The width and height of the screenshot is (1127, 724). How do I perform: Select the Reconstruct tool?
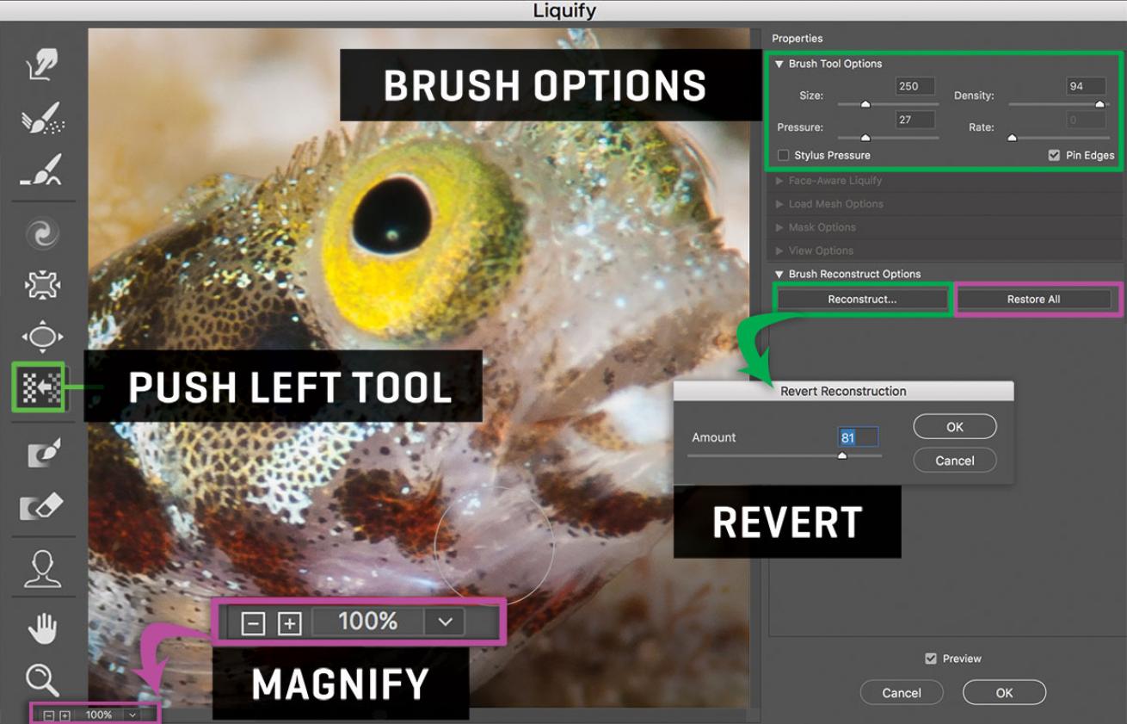[x=42, y=118]
